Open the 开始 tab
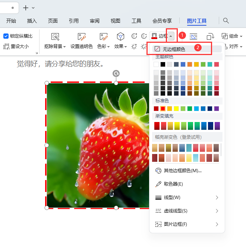 (11, 21)
